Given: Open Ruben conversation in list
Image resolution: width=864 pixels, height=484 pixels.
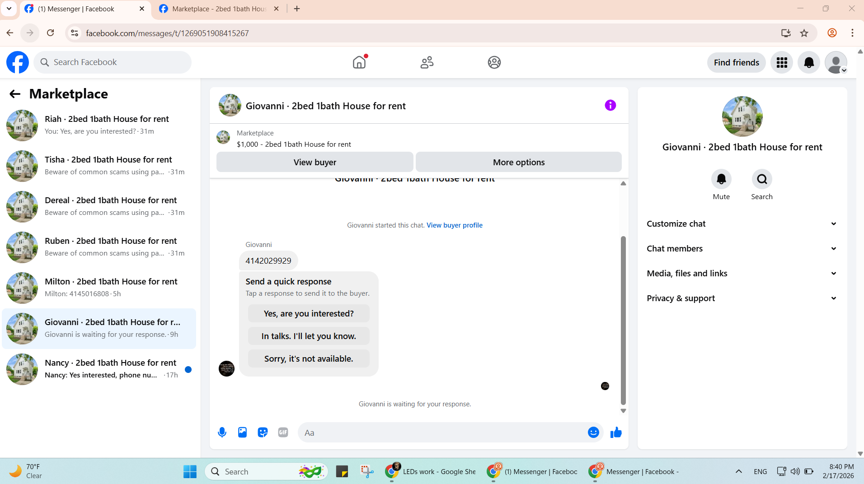Looking at the screenshot, I should [99, 247].
